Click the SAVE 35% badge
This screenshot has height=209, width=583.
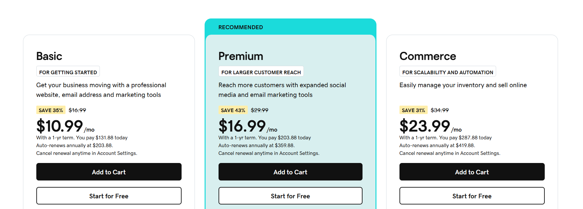(51, 110)
